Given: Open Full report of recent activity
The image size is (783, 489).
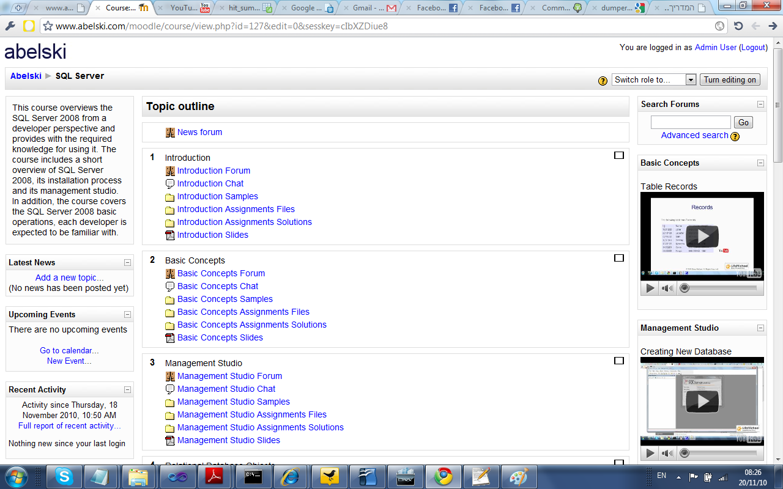Looking at the screenshot, I should pos(70,426).
